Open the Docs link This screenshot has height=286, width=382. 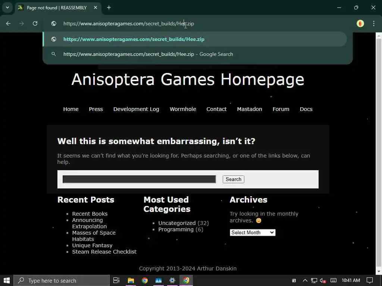(x=306, y=109)
